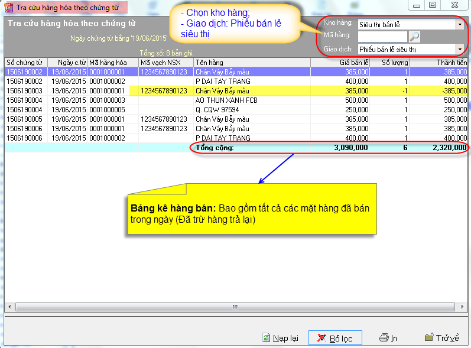This screenshot has width=471, height=348.
Task: Click the Bỏ lọc clear filter button
Action: (x=335, y=338)
